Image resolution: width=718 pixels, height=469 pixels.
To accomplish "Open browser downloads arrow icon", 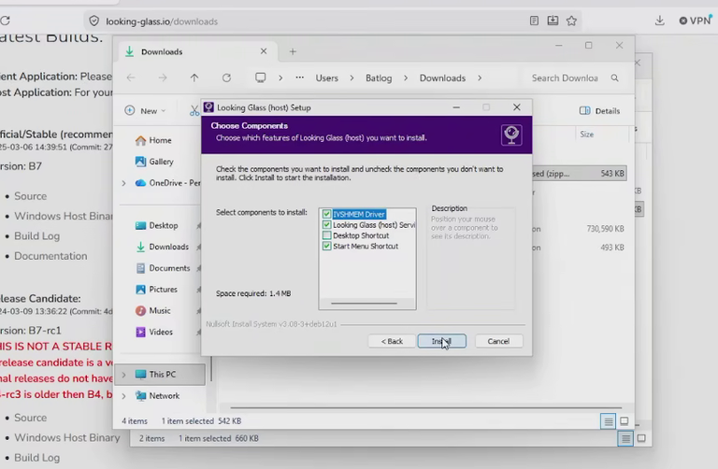I will tap(659, 21).
